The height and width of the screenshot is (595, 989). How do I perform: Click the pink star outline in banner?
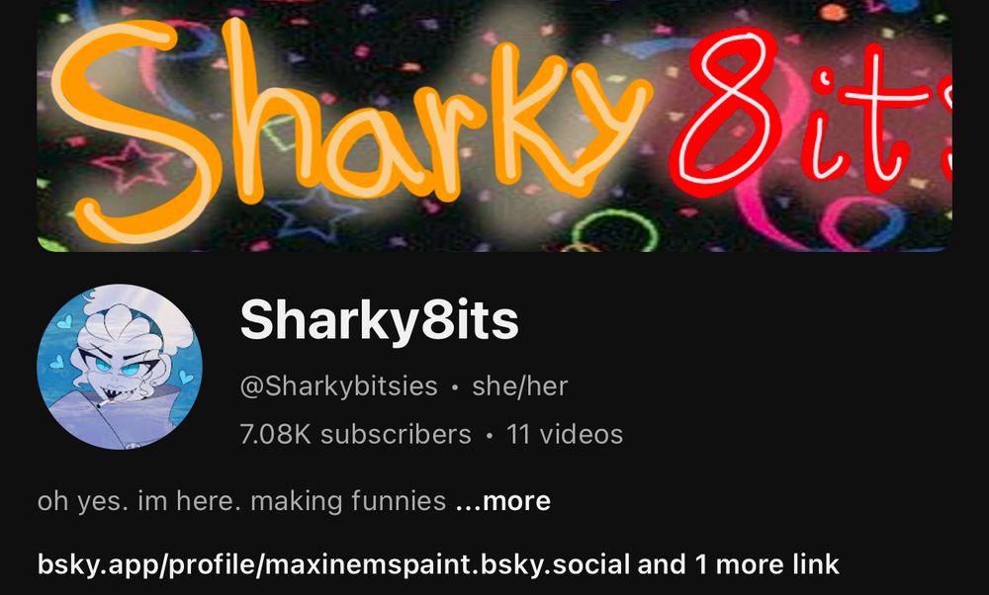point(133,165)
